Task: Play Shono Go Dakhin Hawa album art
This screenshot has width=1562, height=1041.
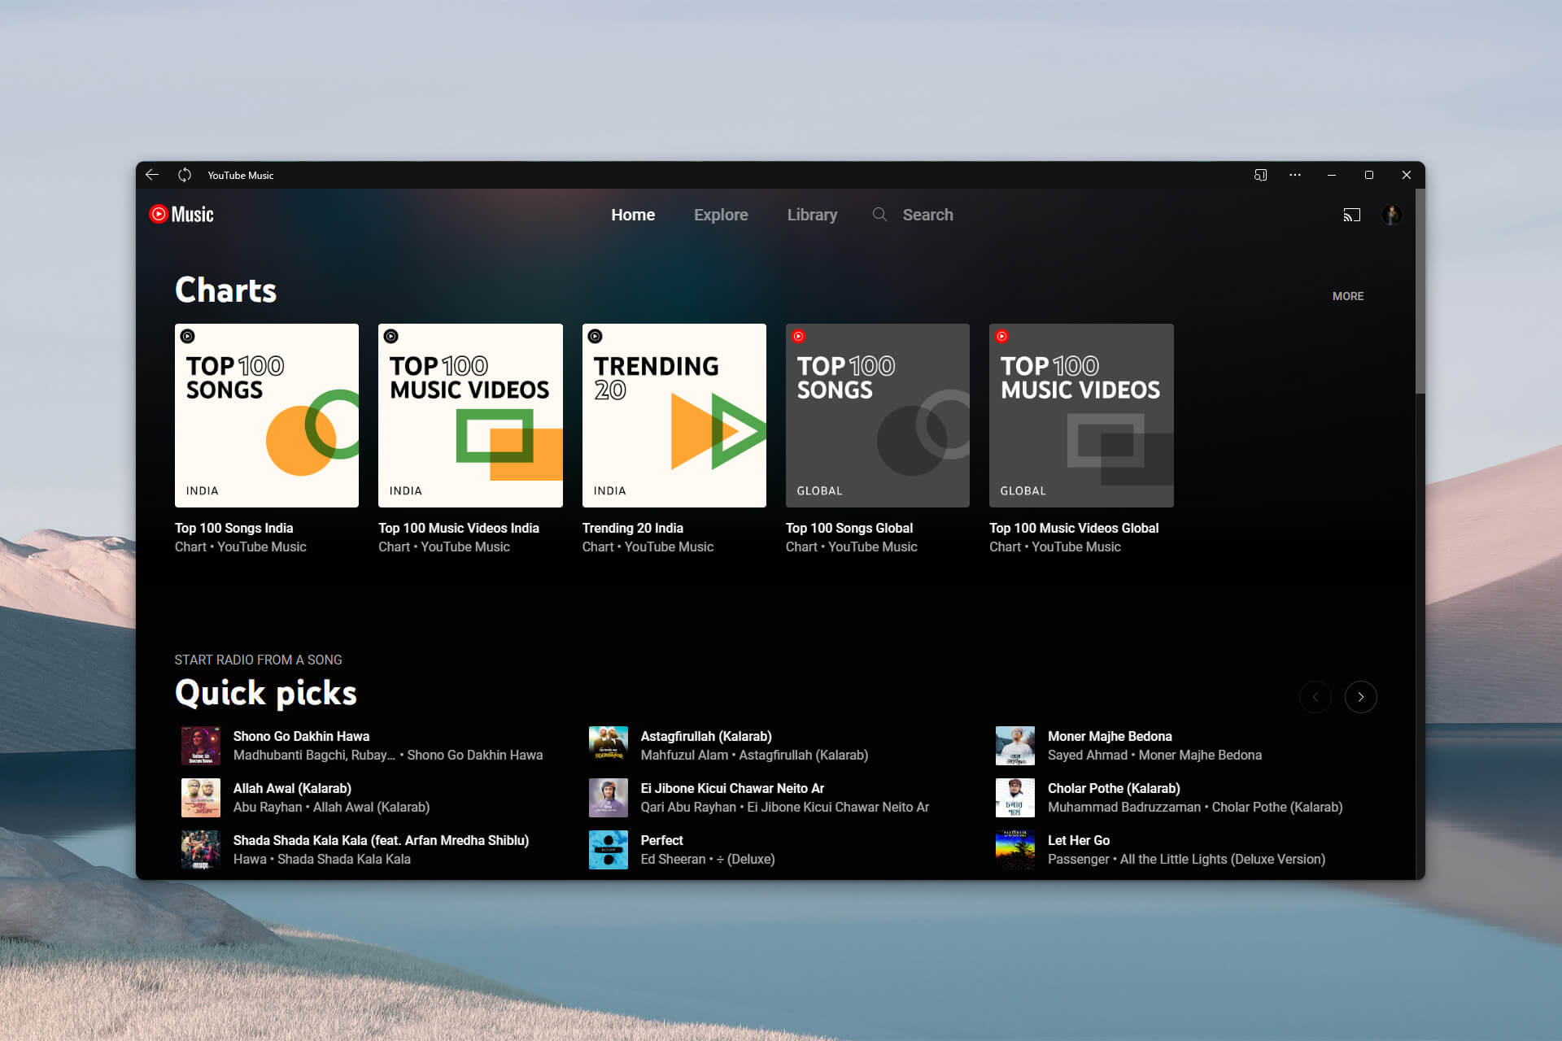Action: pos(201,746)
